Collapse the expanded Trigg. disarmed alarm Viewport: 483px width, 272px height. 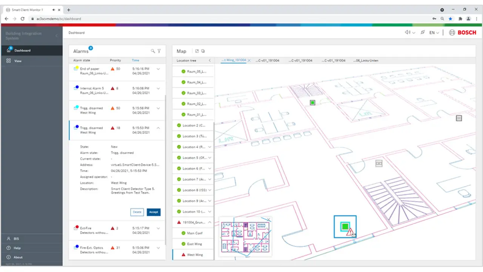(x=158, y=128)
